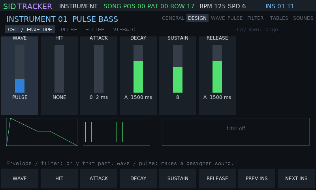The width and height of the screenshot is (316, 190).
Task: Adjust the ATTACK slider at 2 ms
Action: pos(99,69)
